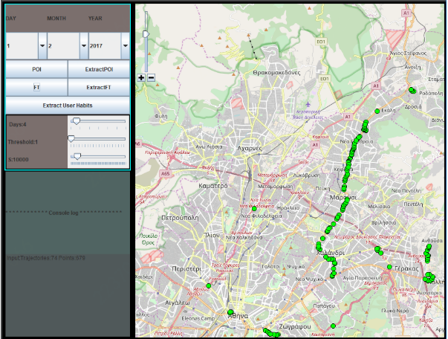448x339 pixels.
Task: Click the green marker at Νέα Φιλαδέλφεια
Action: point(254,210)
